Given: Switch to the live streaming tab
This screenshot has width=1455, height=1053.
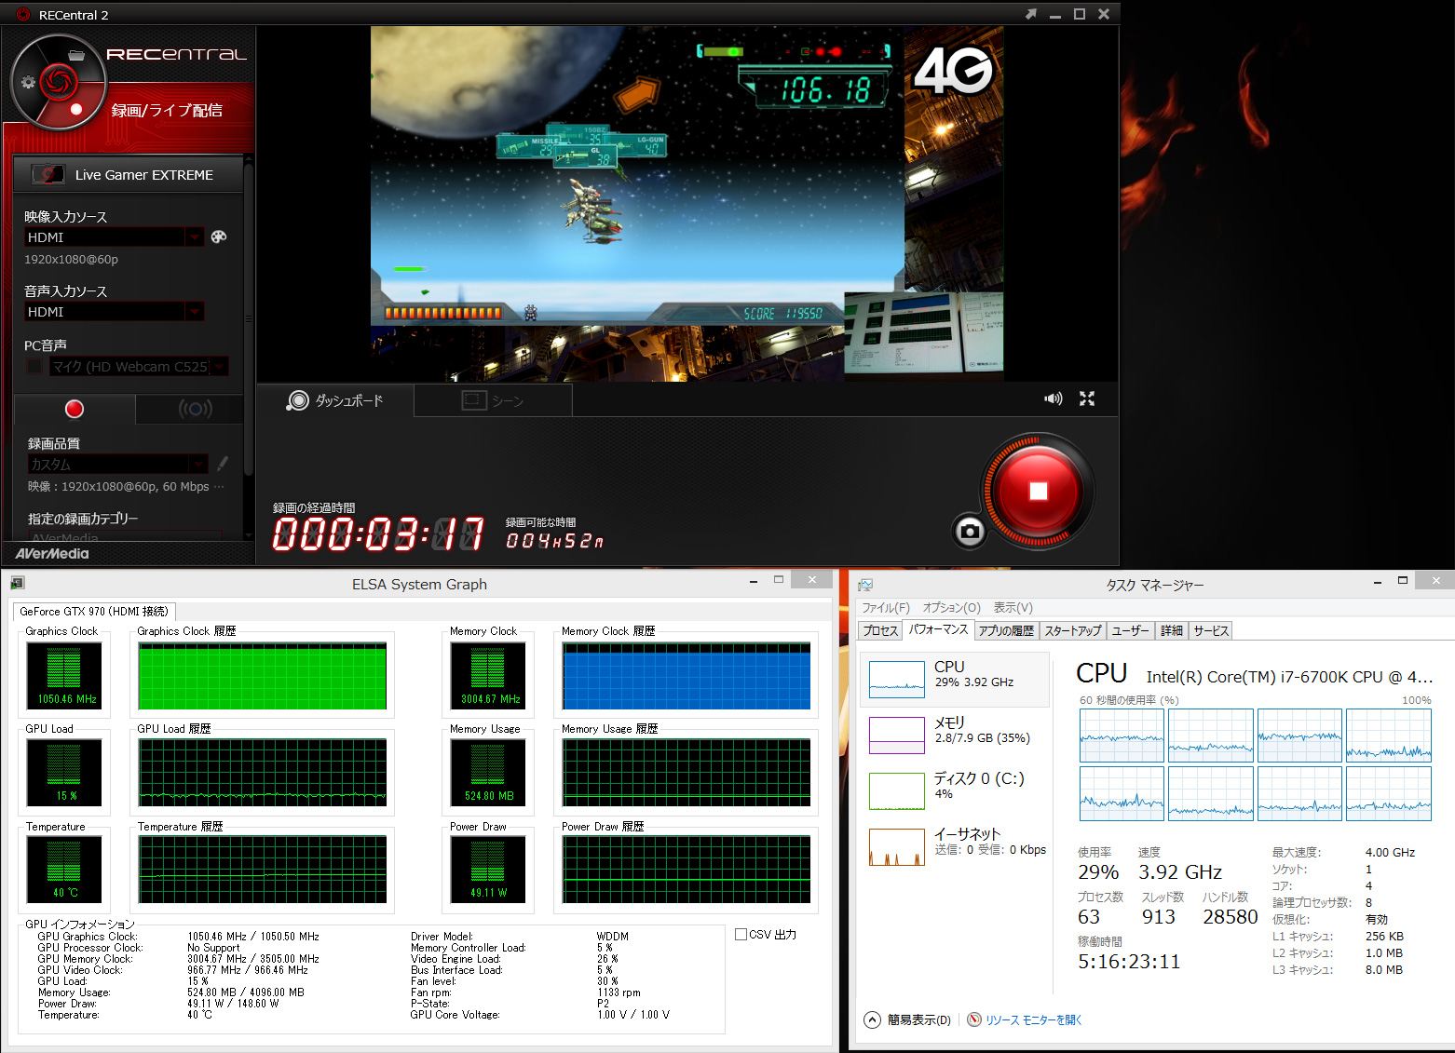Looking at the screenshot, I should [195, 409].
